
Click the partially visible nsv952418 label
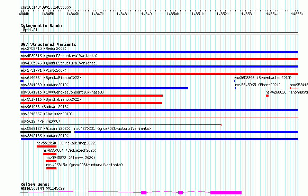[x=299, y=85]
